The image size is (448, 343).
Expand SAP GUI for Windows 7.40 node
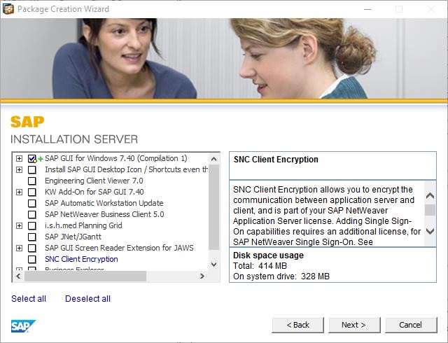(x=19, y=158)
